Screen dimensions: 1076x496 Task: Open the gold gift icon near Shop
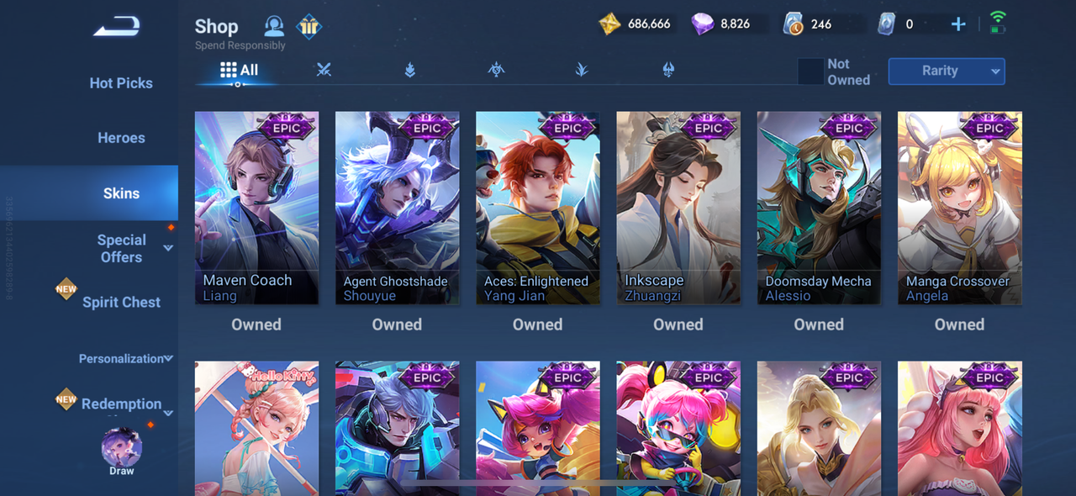click(309, 27)
